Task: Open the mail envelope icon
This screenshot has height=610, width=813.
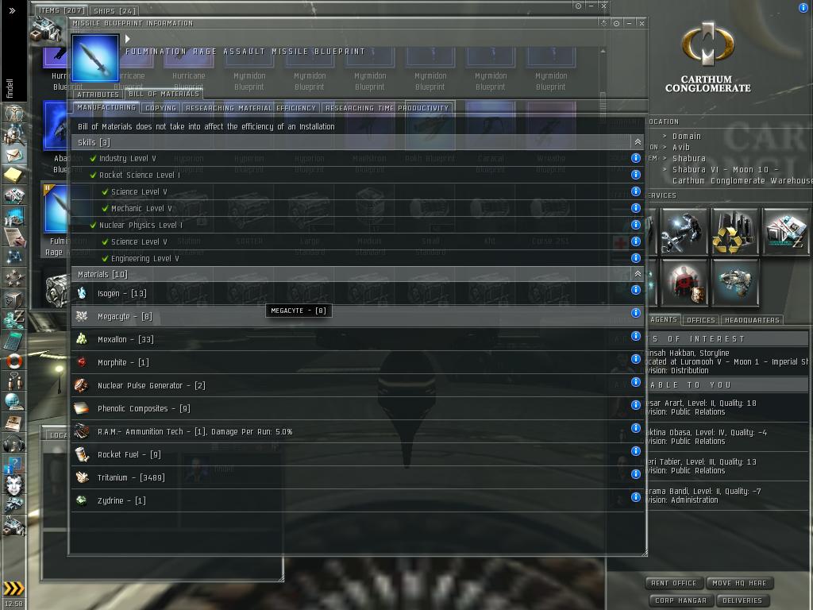Action: click(13, 155)
